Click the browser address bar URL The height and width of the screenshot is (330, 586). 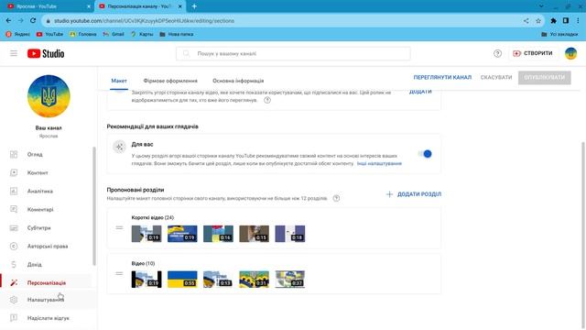coord(145,21)
